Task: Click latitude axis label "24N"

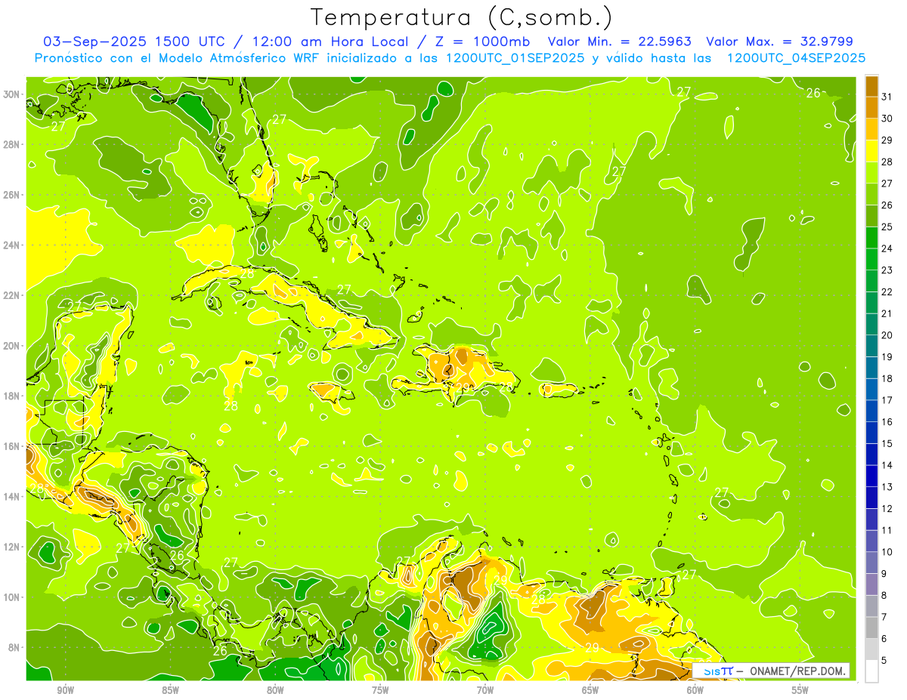Action: pyautogui.click(x=11, y=245)
